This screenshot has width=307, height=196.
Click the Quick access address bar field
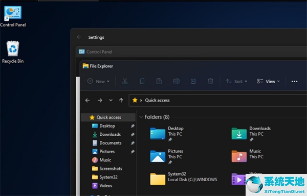click(218, 101)
